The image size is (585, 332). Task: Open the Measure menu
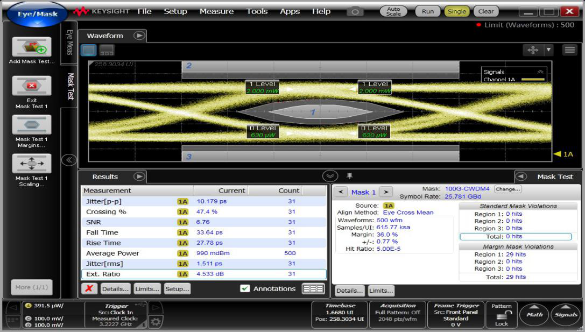[216, 11]
